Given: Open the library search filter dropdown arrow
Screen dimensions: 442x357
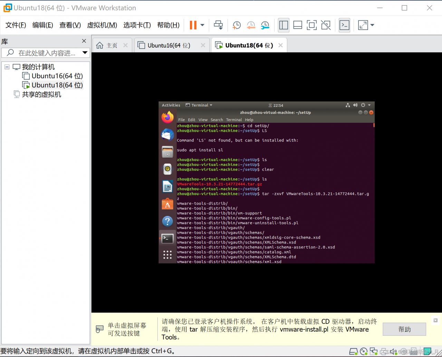Looking at the screenshot, I should point(85,53).
